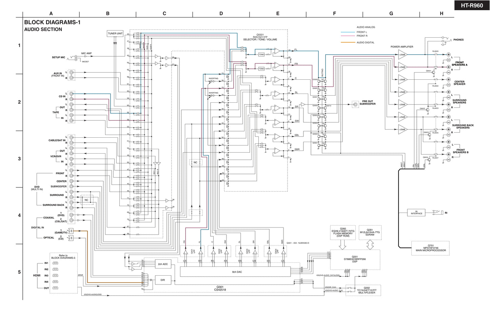This screenshot has width=490, height=317.
Task: Click the optical 1 (GAME/TV) input connector
Action: coord(71,231)
